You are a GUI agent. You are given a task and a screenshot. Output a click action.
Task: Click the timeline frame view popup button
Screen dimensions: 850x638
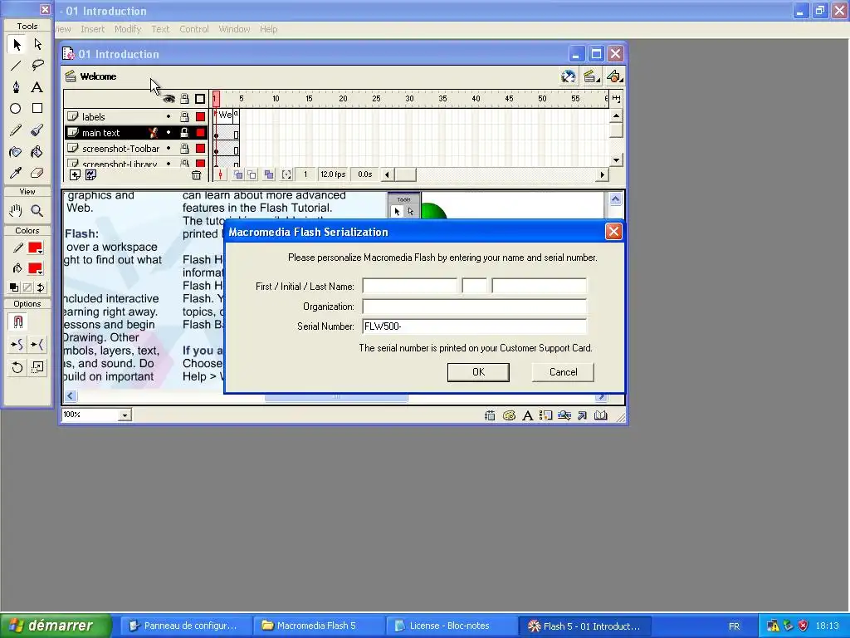(x=617, y=98)
